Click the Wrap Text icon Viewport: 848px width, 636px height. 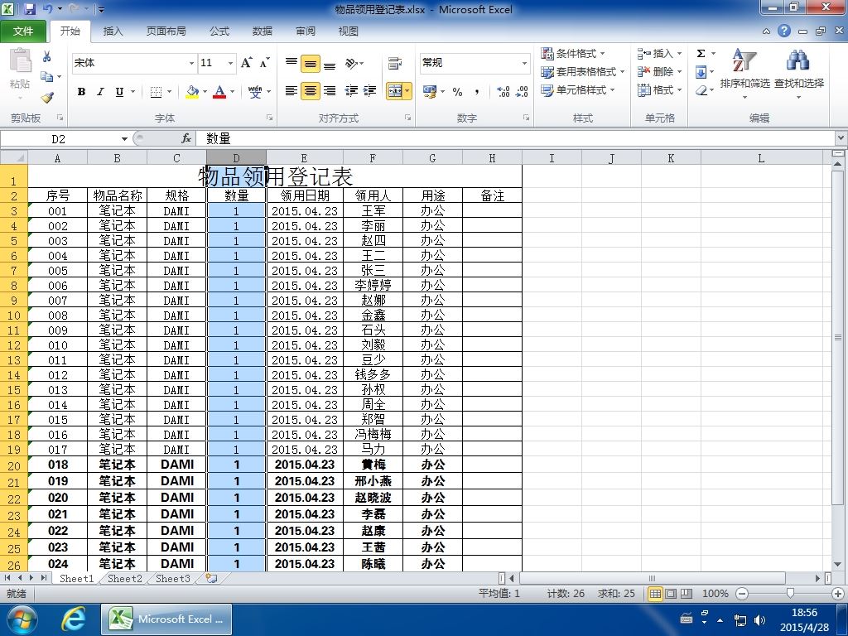pyautogui.click(x=395, y=63)
